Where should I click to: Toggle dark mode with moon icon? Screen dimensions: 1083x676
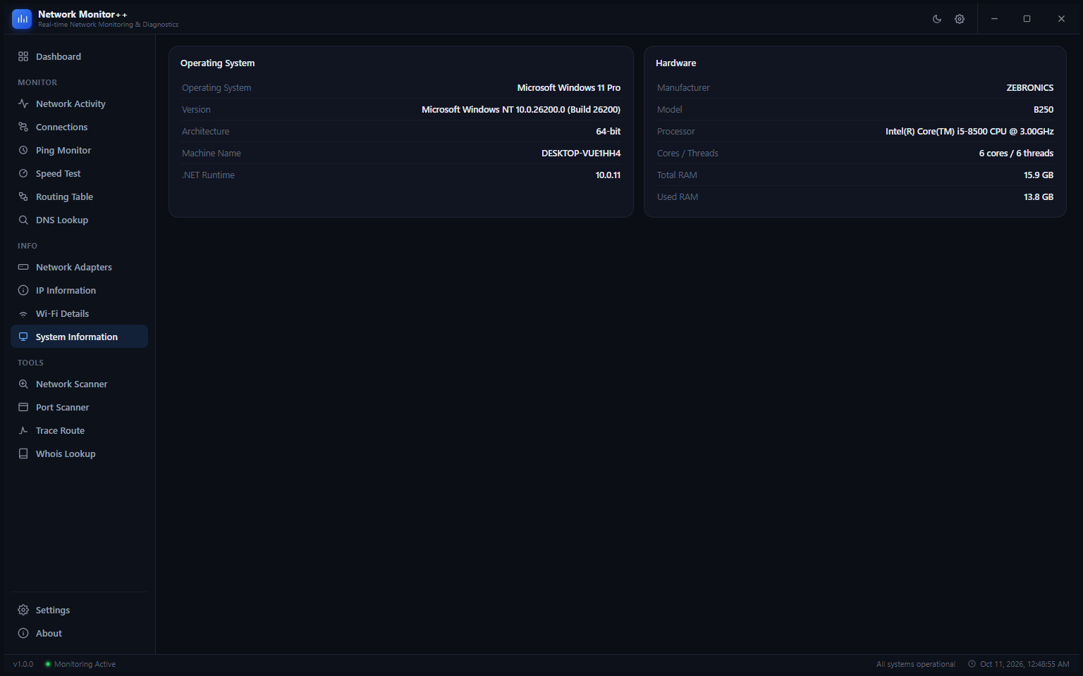coord(937,19)
